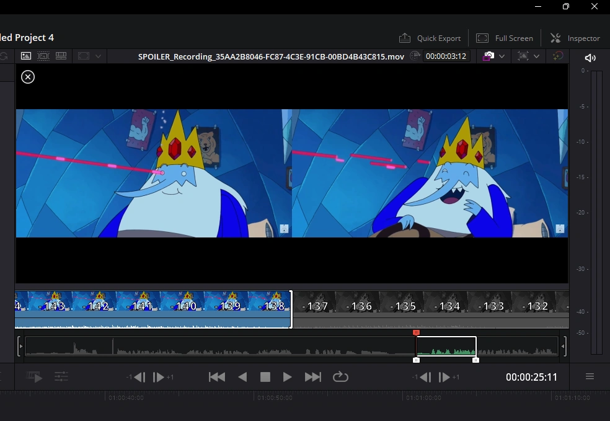Click the audio level meter
Viewport: 610px width, 421px height.
pyautogui.click(x=596, y=213)
